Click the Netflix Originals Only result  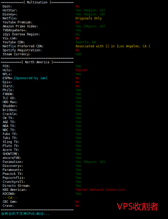point(89,18)
